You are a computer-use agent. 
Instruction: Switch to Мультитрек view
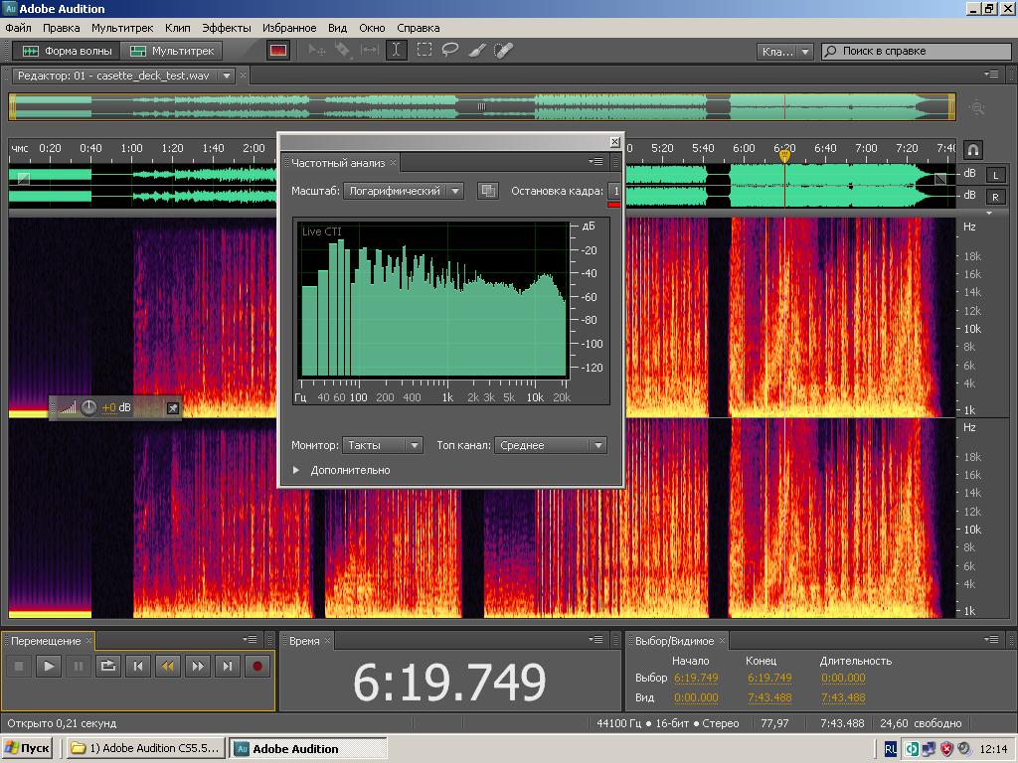pos(172,51)
